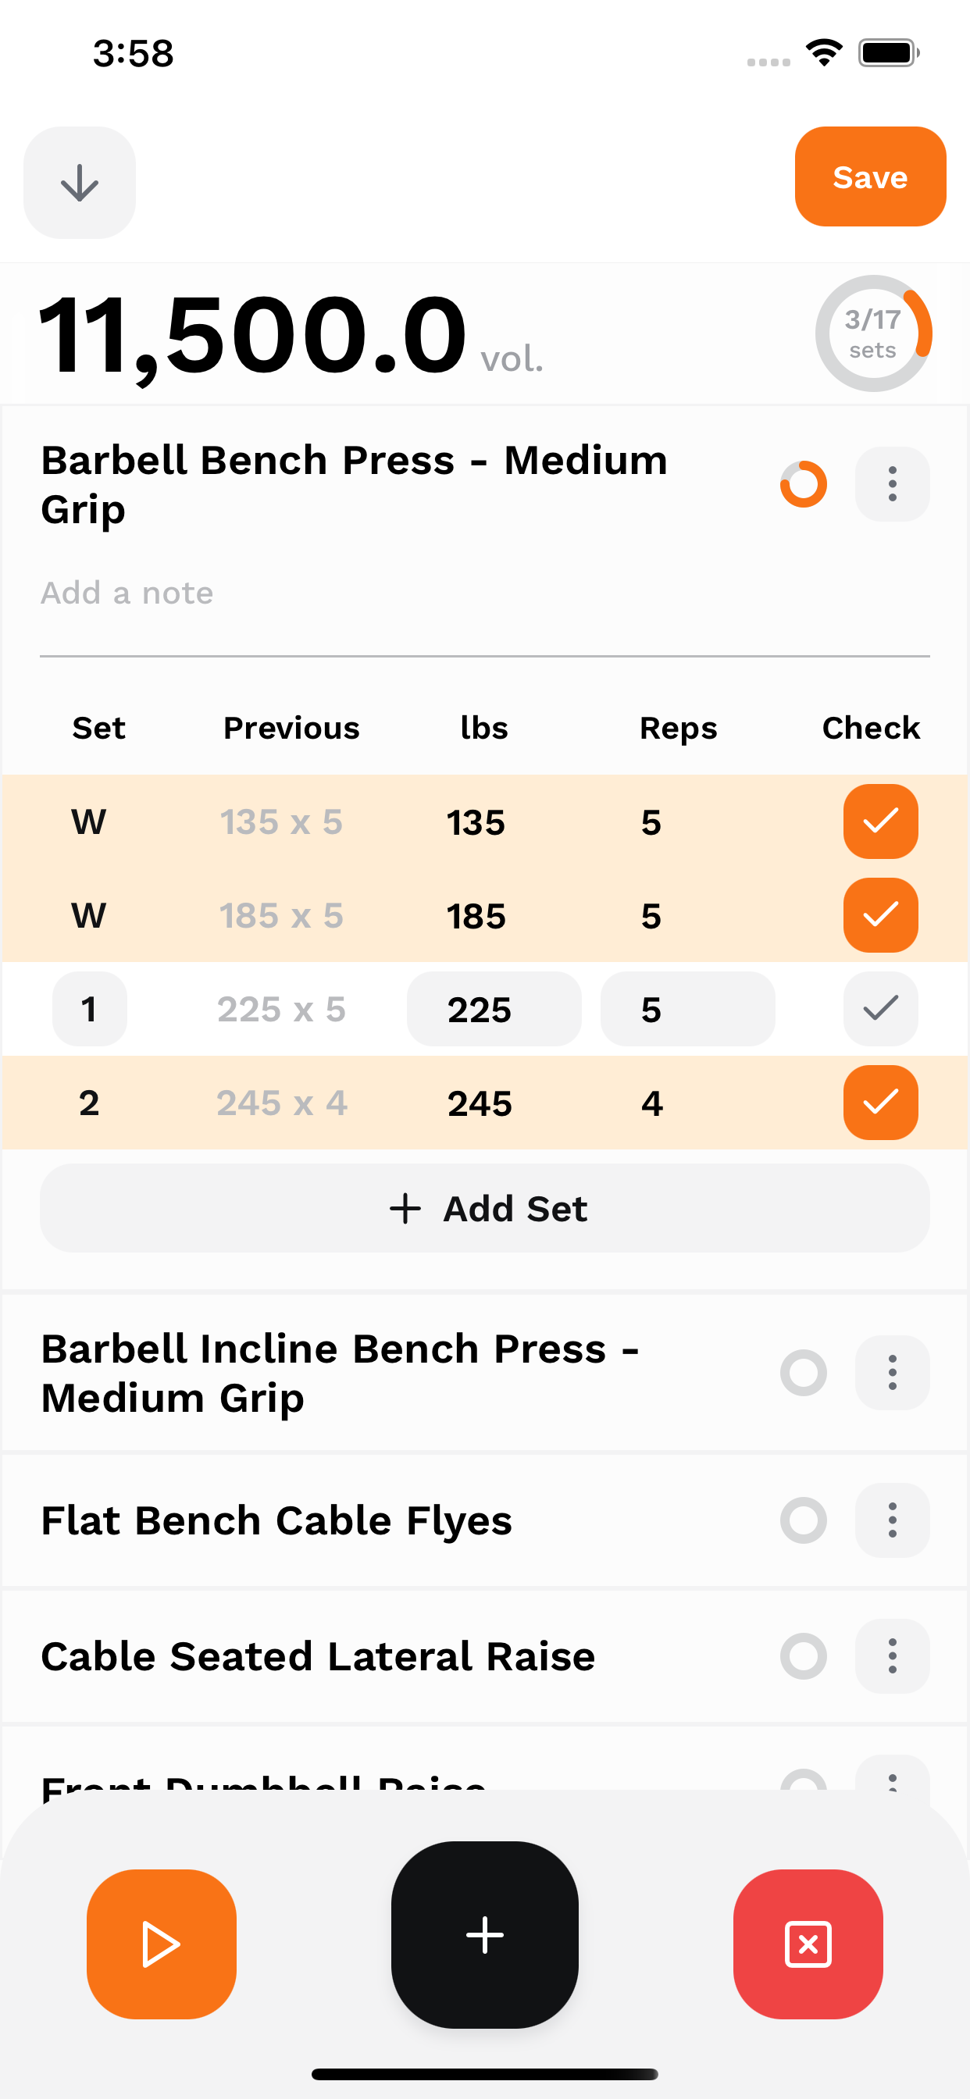Save the workout
This screenshot has width=970, height=2099.
coord(870,176)
